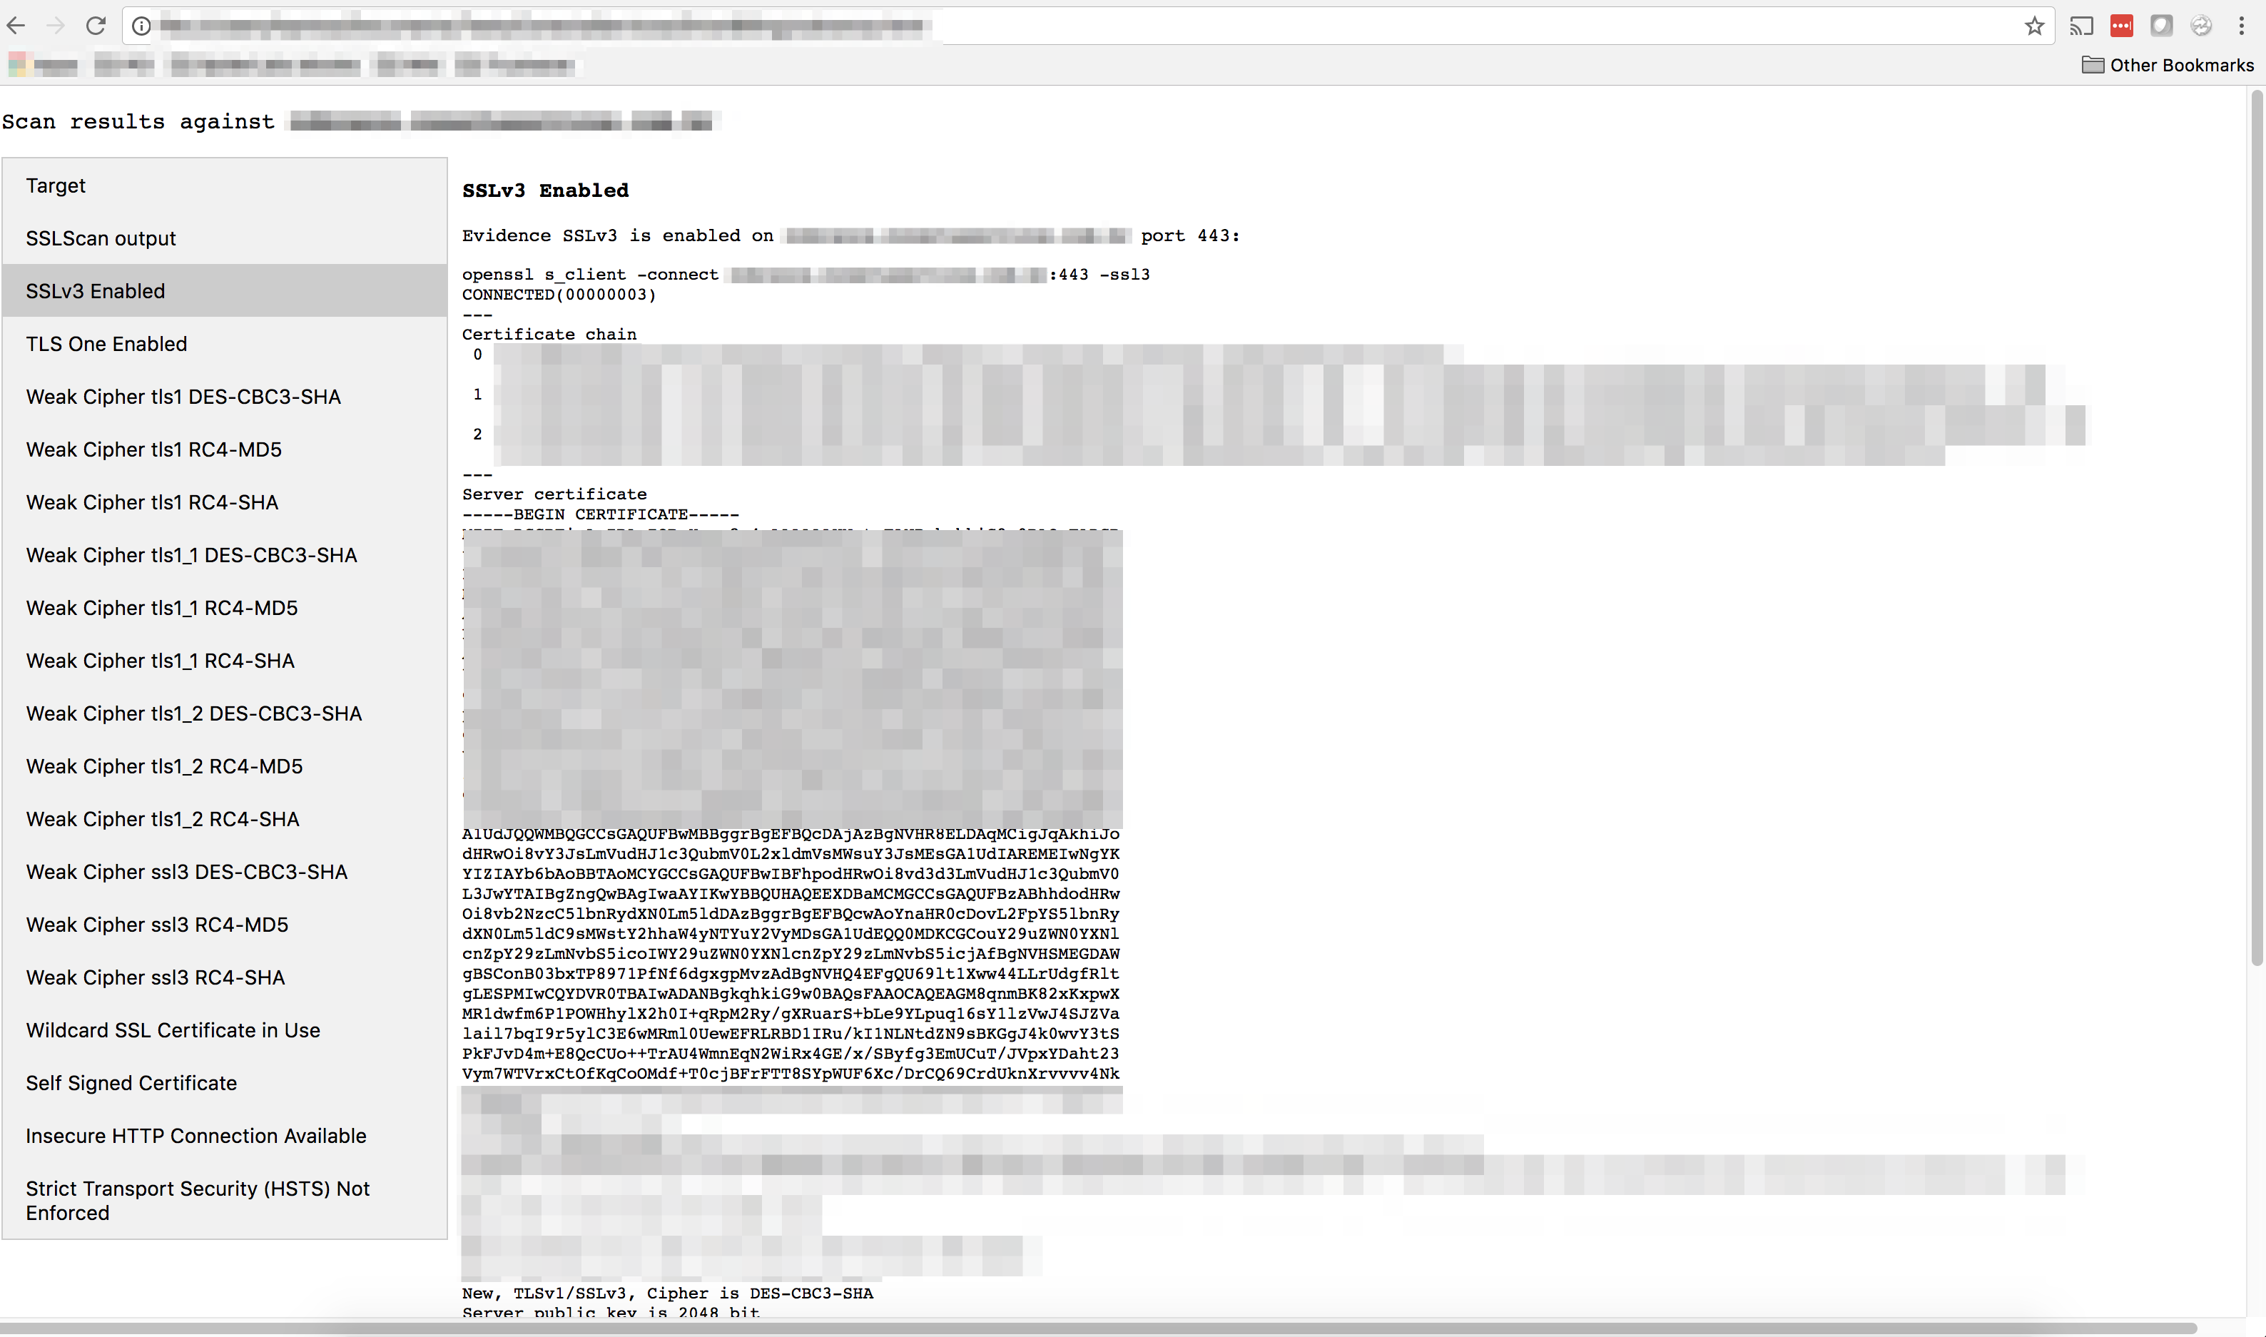Click Self Signed Certificate sidebar item

(x=132, y=1082)
